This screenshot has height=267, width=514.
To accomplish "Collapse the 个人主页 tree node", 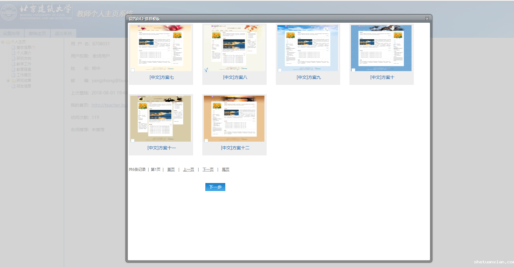I will click(3, 42).
